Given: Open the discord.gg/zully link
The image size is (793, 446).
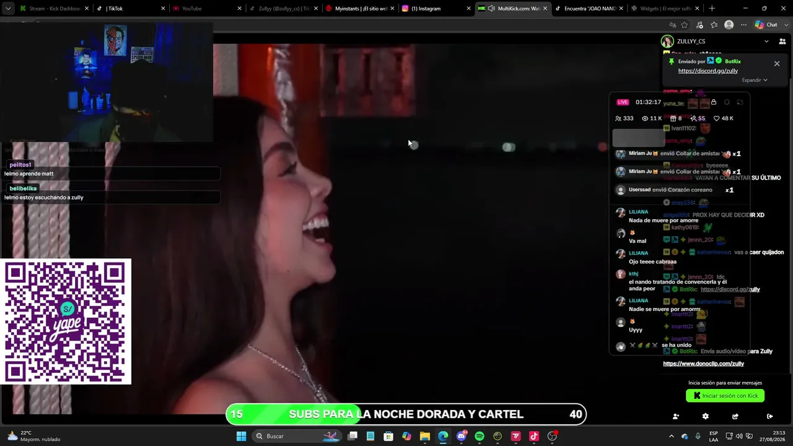Looking at the screenshot, I should point(708,71).
